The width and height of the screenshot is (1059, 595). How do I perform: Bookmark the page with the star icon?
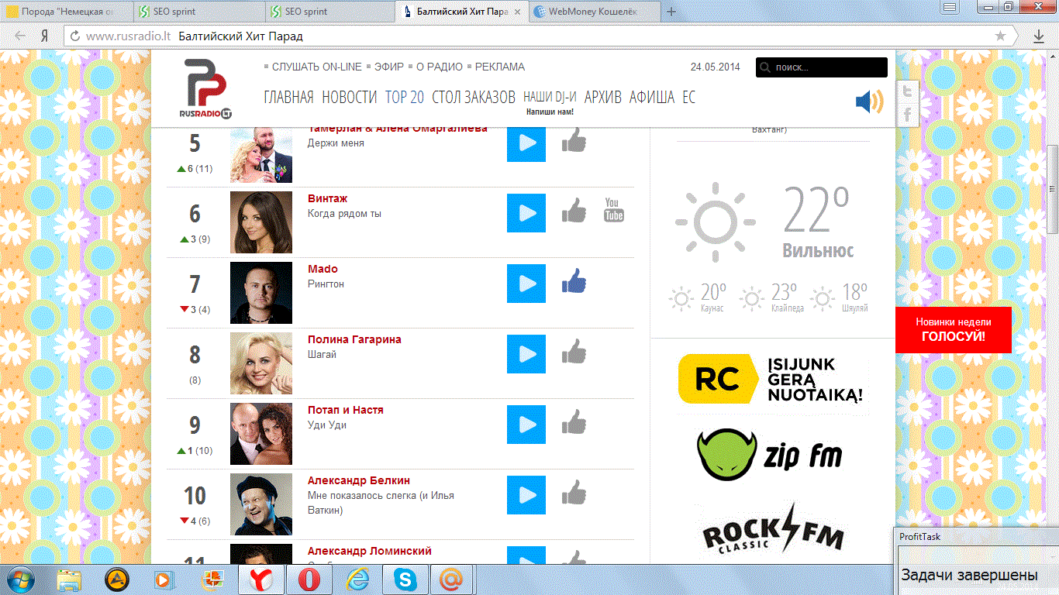tap(1001, 36)
